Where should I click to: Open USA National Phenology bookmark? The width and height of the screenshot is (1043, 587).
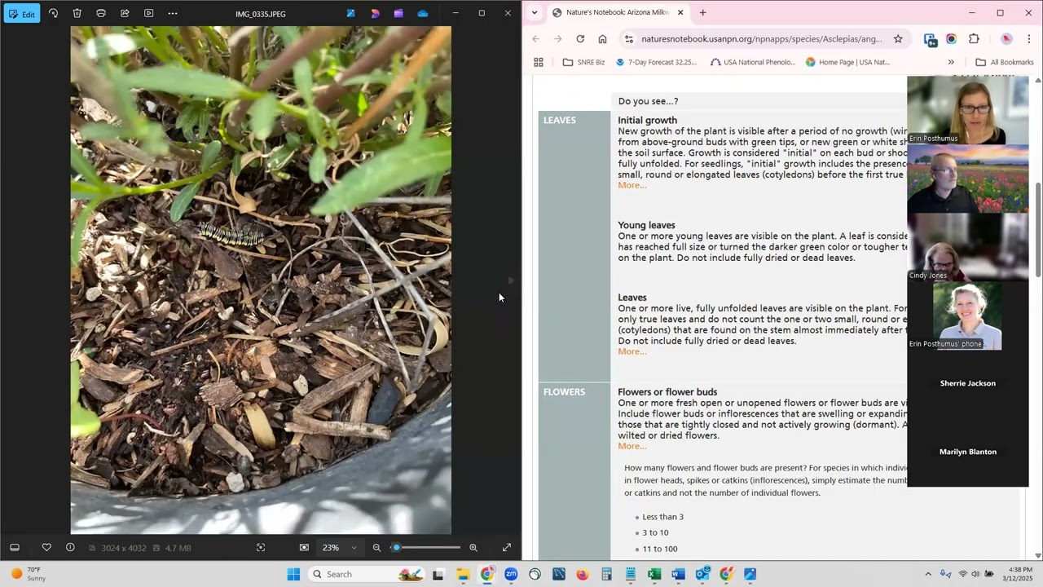(x=753, y=62)
